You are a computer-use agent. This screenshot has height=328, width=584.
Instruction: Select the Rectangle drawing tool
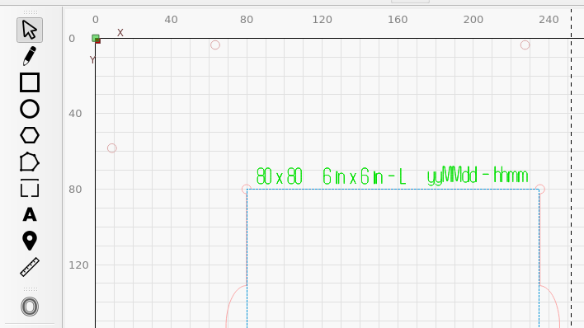[30, 82]
